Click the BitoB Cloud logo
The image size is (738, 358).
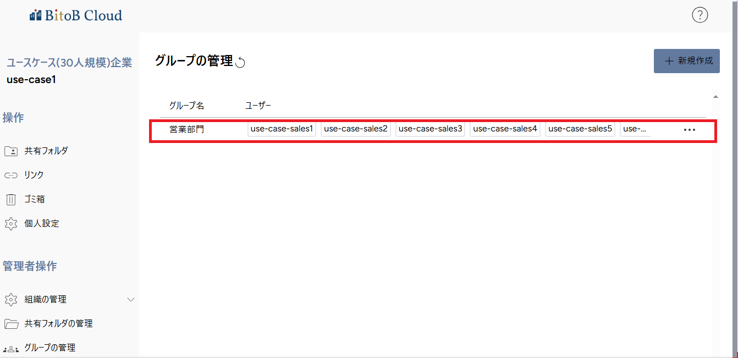point(76,15)
